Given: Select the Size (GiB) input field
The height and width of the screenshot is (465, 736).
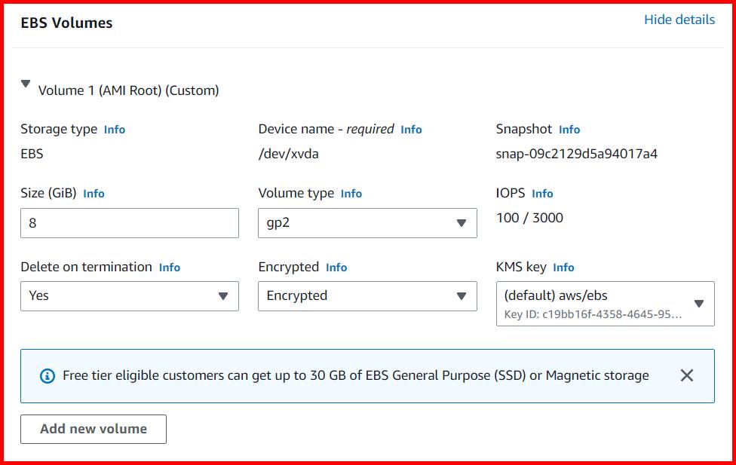Looking at the screenshot, I should click(129, 223).
